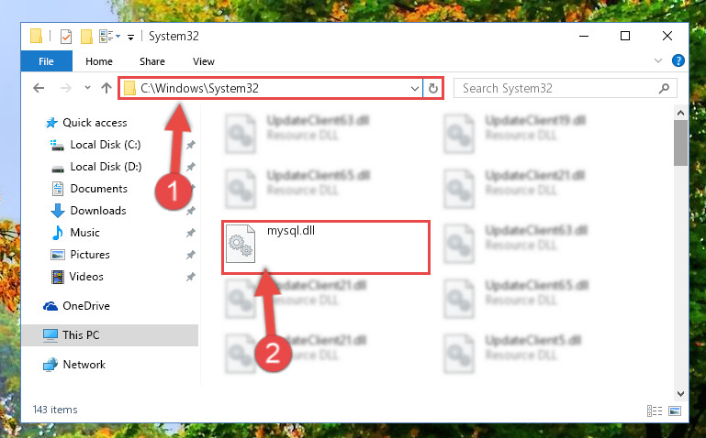Click the Properties icon in quick access toolbar

tap(66, 36)
